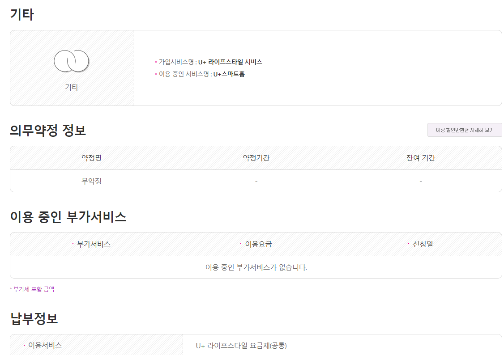Select U+ 라이프스타일 요금제(공통) value
The image size is (504, 355).
(x=241, y=346)
